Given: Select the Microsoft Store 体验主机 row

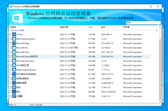Looking at the screenshot, I should pos(80,56).
